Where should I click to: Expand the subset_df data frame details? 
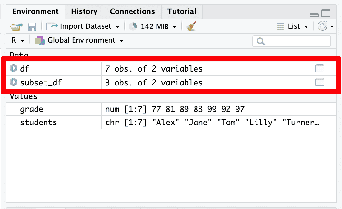click(x=13, y=82)
